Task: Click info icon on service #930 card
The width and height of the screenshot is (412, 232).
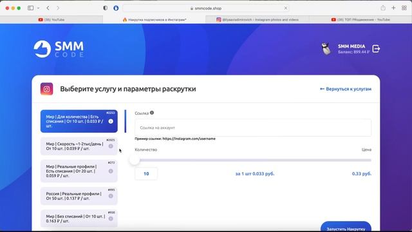Action: (x=111, y=218)
